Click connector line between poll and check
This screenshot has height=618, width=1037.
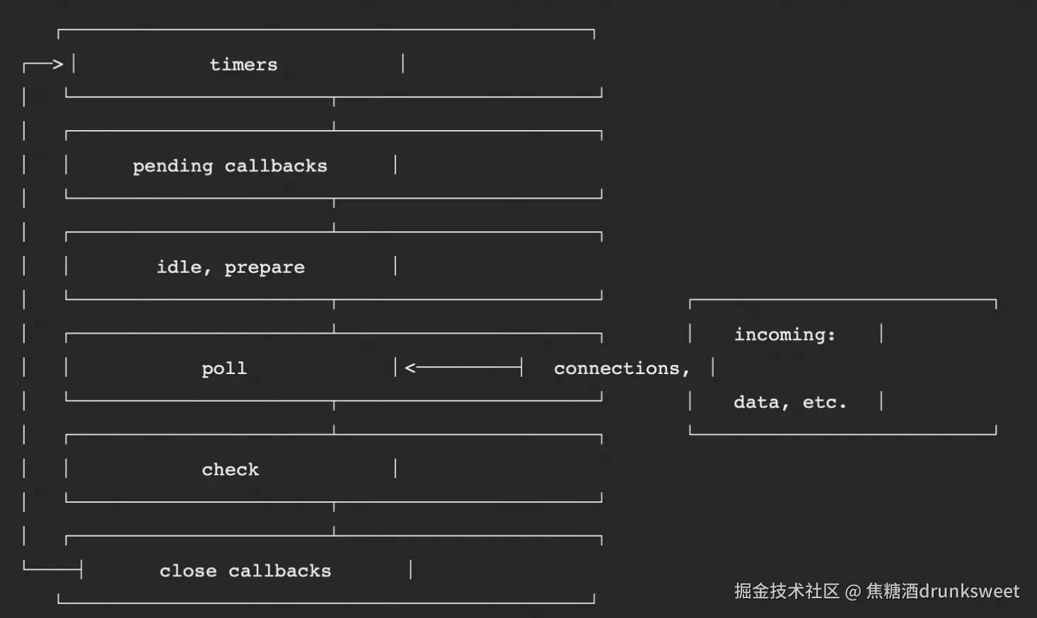click(x=334, y=417)
